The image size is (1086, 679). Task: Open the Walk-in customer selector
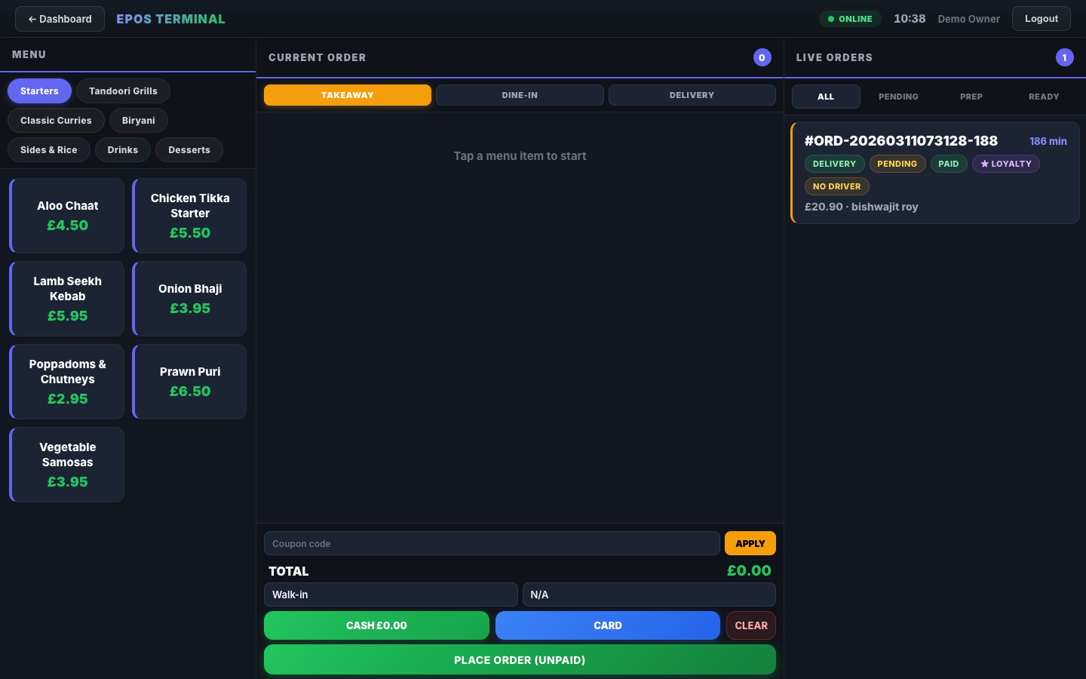pyautogui.click(x=391, y=595)
